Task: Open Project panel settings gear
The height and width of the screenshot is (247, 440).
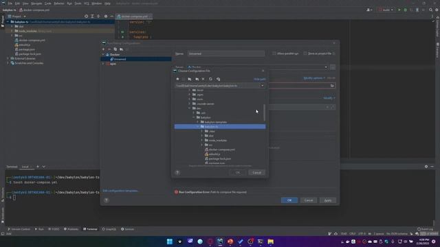Action: [x=106, y=16]
